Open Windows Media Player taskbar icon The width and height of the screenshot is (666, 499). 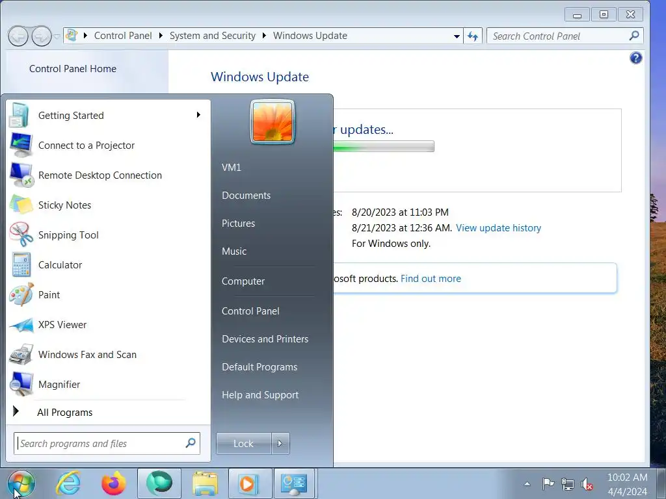pos(250,483)
